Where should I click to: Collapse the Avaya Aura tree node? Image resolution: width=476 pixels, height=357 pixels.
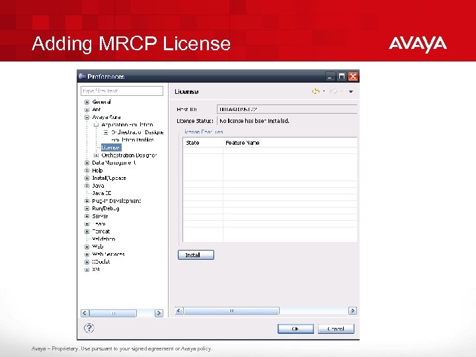pyautogui.click(x=87, y=117)
